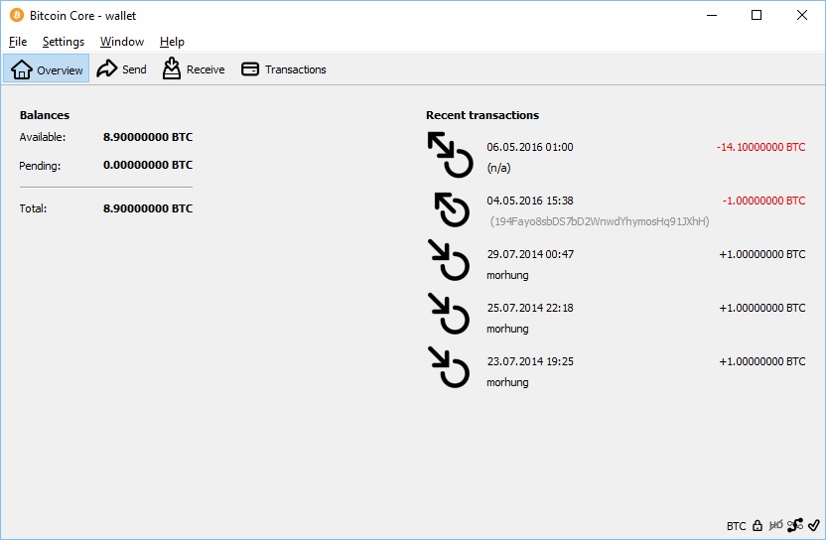
Task: Close the Bitcoin Core window
Action: click(802, 15)
